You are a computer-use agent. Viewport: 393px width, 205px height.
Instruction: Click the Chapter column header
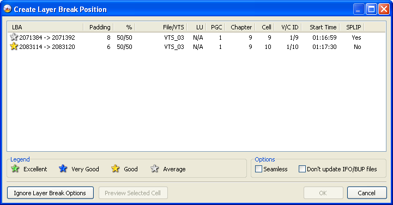pyautogui.click(x=240, y=27)
